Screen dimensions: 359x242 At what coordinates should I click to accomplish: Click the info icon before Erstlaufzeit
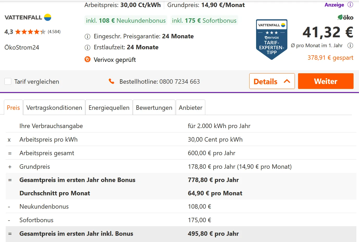(88, 47)
